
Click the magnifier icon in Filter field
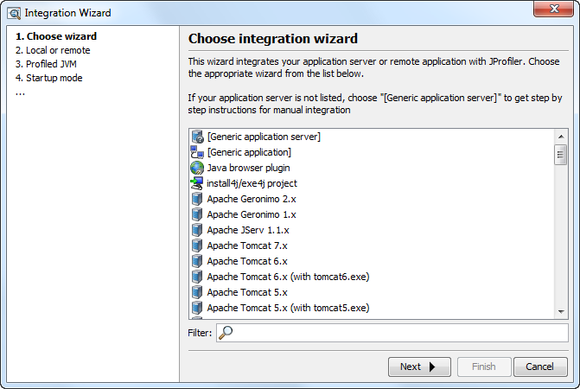point(226,333)
